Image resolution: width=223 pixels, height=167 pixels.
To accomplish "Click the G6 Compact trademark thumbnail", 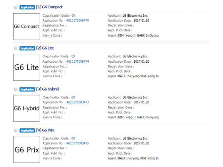I will [26, 26].
